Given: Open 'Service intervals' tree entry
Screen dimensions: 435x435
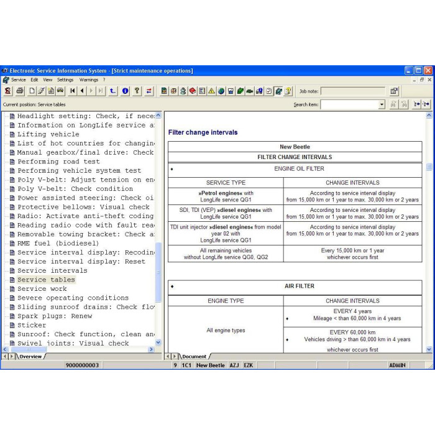Looking at the screenshot, I should (52, 270).
